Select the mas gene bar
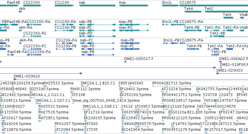 click(133, 6)
